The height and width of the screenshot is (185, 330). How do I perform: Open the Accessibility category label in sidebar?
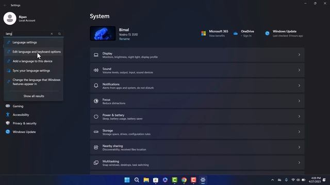tap(21, 115)
